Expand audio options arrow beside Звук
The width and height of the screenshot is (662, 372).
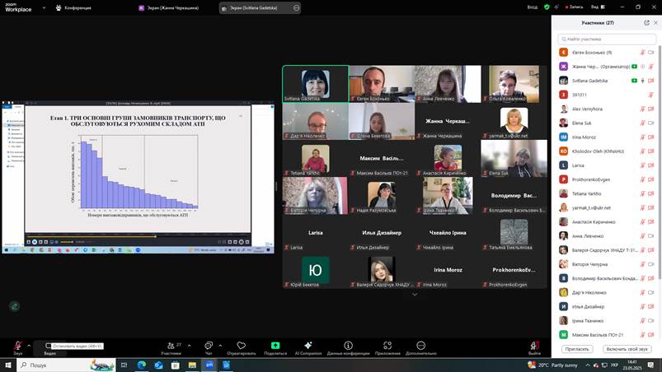[x=29, y=345]
